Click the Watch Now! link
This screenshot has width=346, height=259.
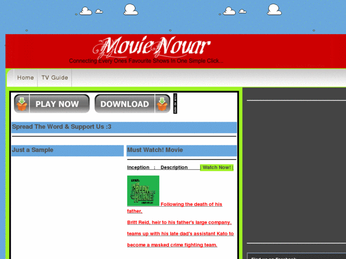pyautogui.click(x=217, y=168)
